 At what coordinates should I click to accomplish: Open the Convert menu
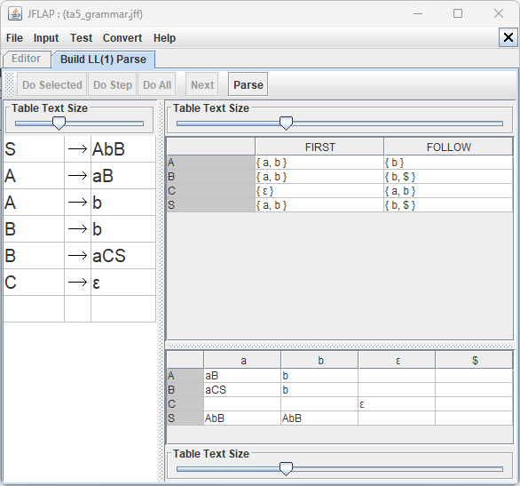122,38
